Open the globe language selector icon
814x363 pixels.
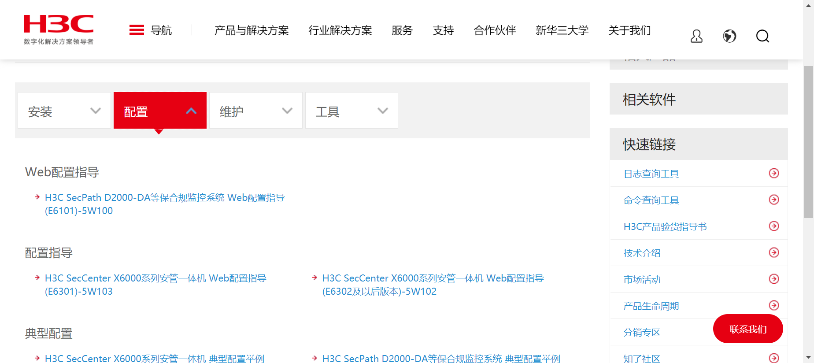tap(729, 36)
